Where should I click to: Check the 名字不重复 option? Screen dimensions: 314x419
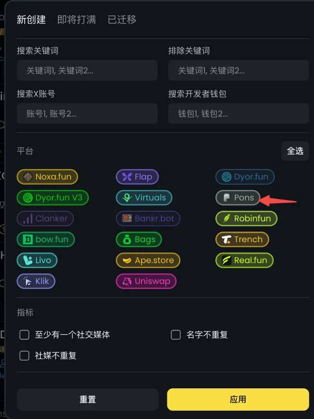point(176,335)
